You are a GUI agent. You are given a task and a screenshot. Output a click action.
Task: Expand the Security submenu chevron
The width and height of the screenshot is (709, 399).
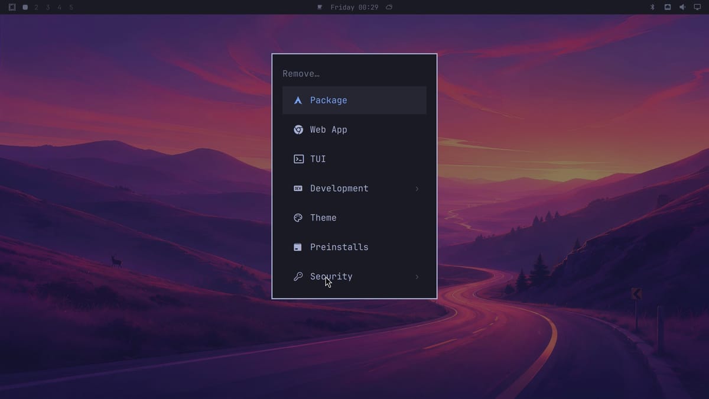417,277
